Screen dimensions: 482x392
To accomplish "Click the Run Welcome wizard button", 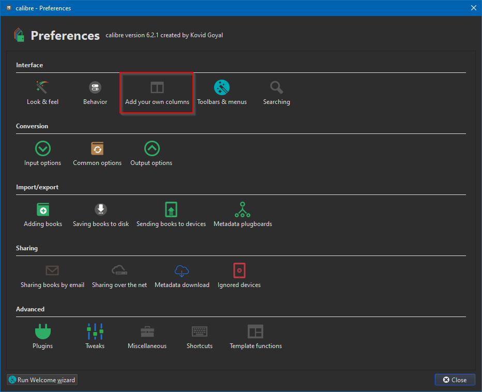I will coord(42,380).
